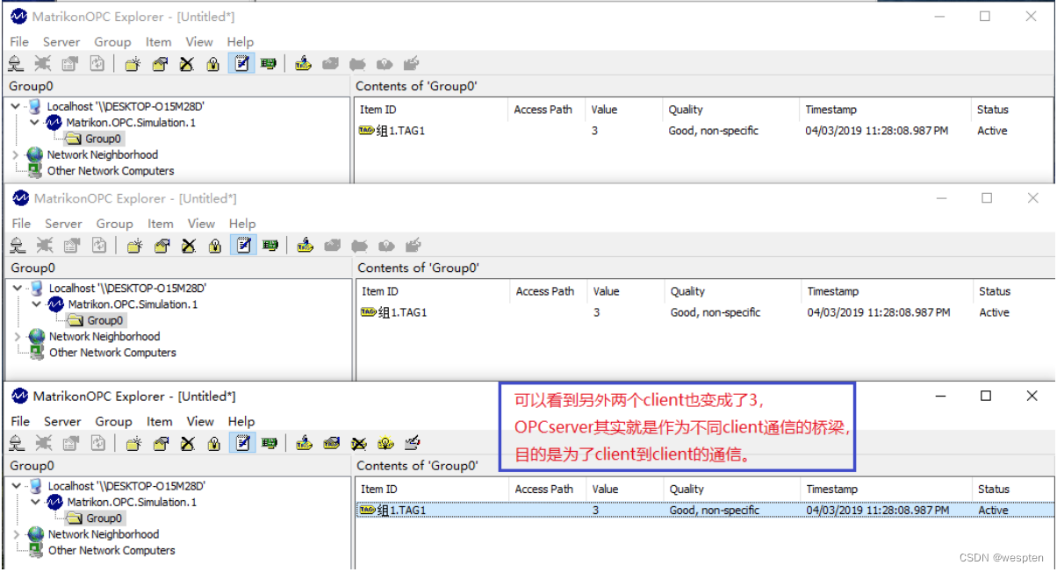Image resolution: width=1057 pixels, height=572 pixels.
Task: Maximize the middle MatrikonOPC Explorer window
Action: coord(987,198)
